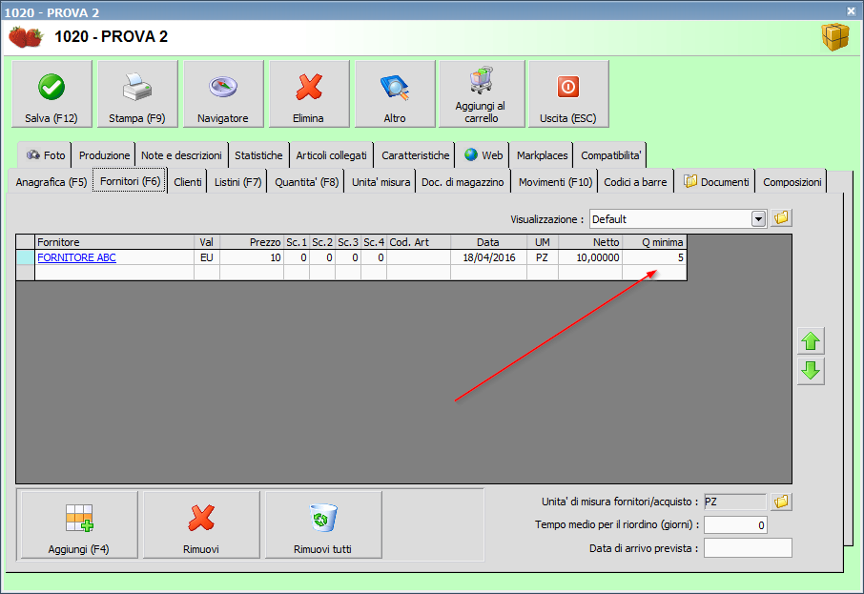The width and height of the screenshot is (864, 594).
Task: Open the Documenti tab
Action: pyautogui.click(x=716, y=182)
